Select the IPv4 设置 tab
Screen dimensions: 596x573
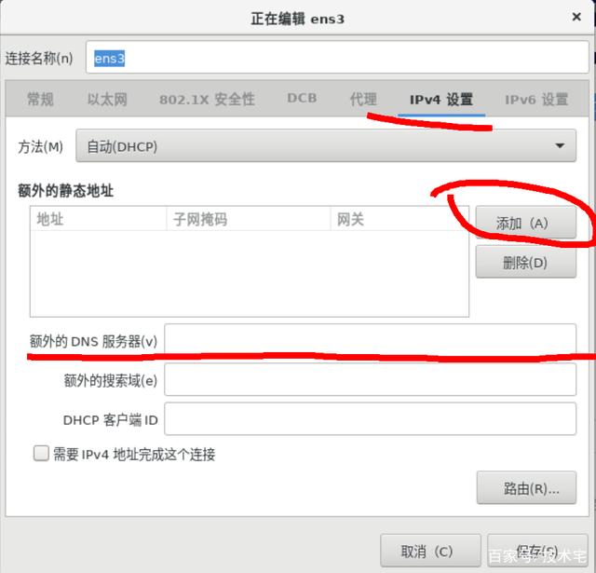click(441, 100)
